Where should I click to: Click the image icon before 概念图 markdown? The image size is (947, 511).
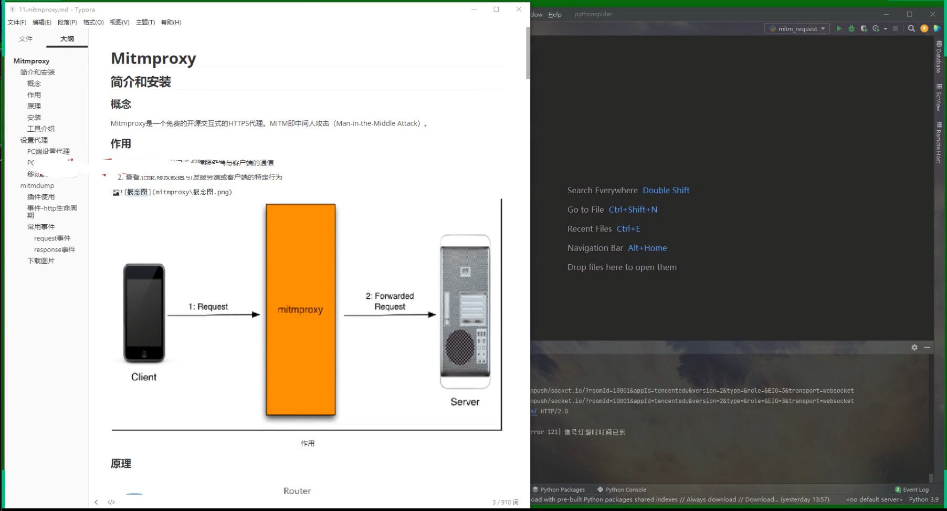point(116,192)
